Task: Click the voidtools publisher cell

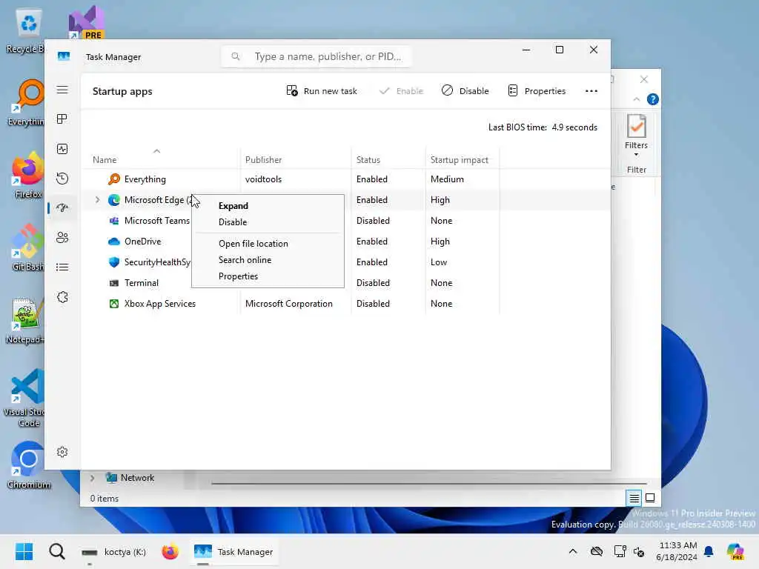Action: 263,179
